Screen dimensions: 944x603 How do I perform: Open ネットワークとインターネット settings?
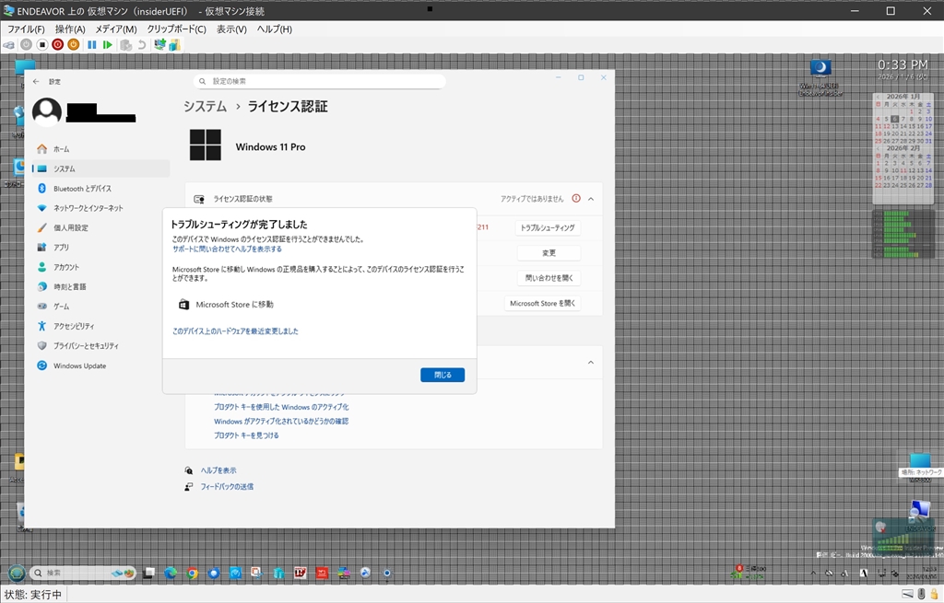pyautogui.click(x=100, y=208)
